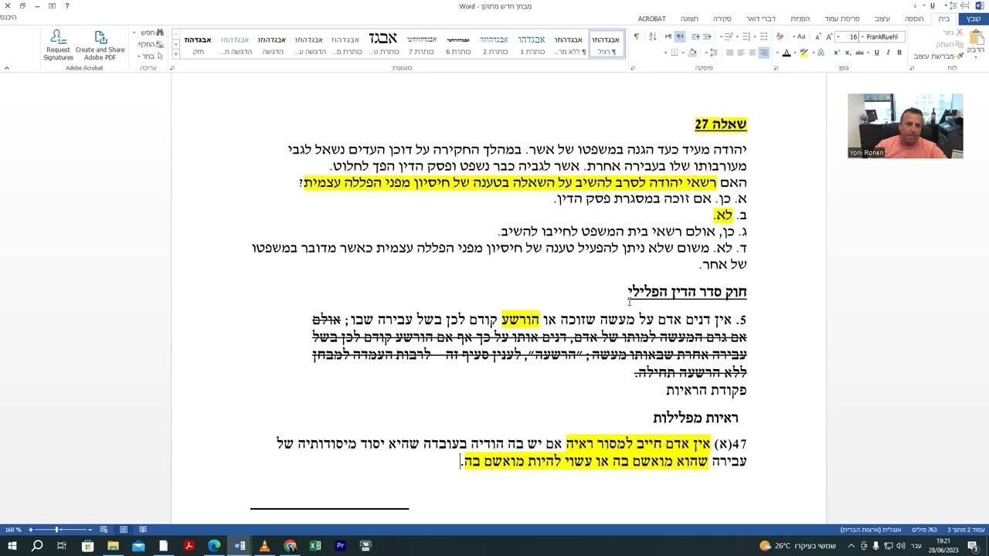Click the Bullets list icon
Screen dimensions: 989x556
[763, 36]
